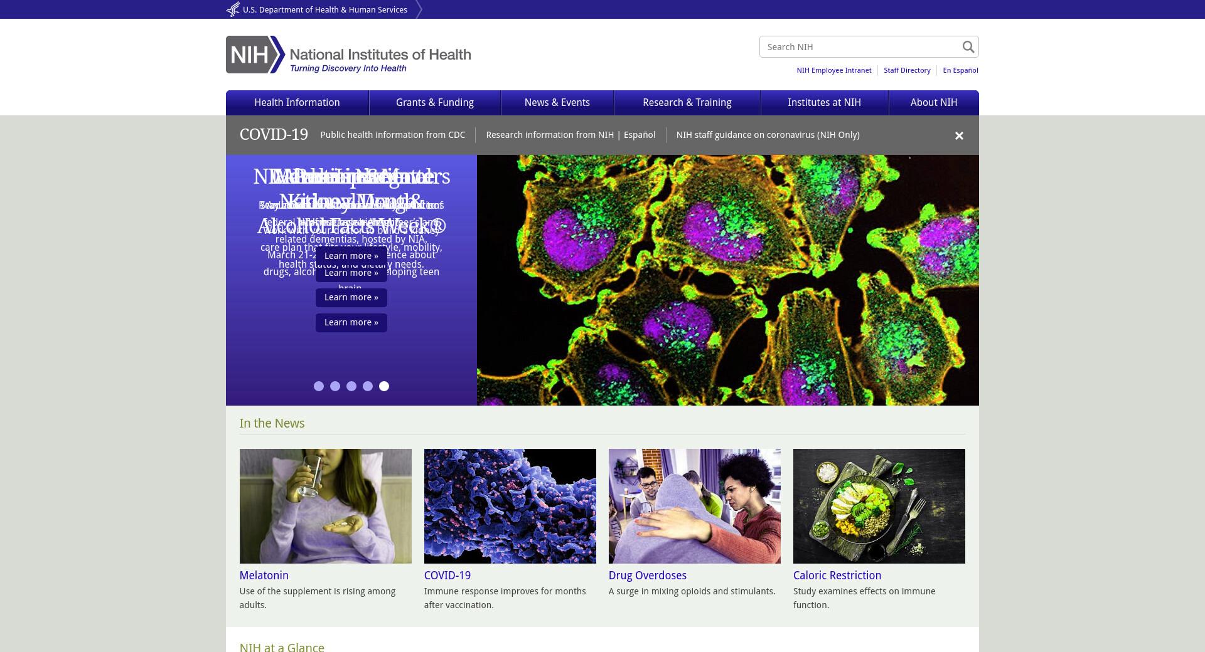Screen dimensions: 1205x652
Task: Open Public health information from CDC
Action: click(x=393, y=135)
